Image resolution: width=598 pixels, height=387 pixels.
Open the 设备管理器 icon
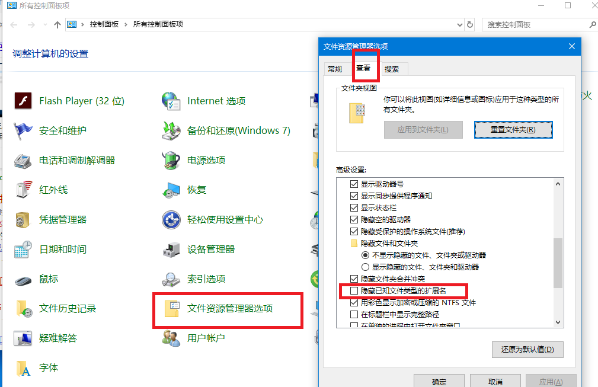[x=171, y=250]
